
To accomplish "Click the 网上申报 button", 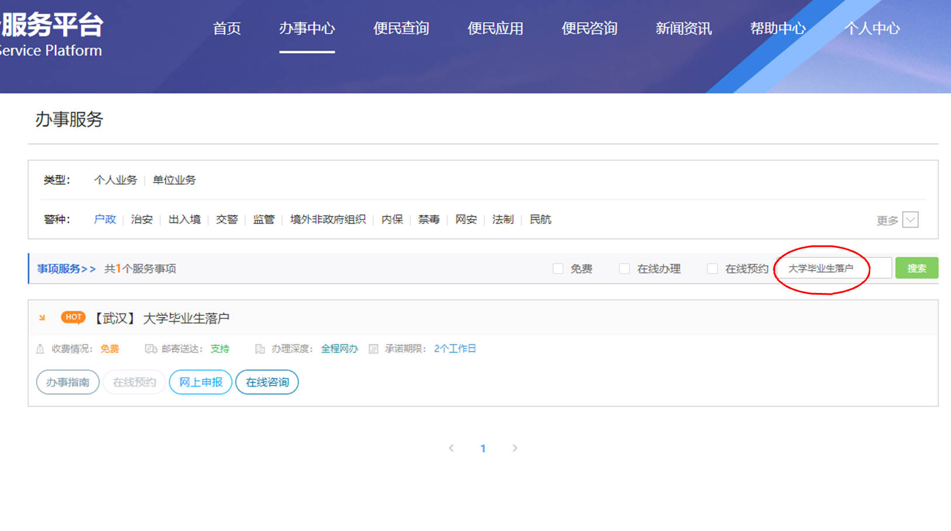I will coord(201,382).
